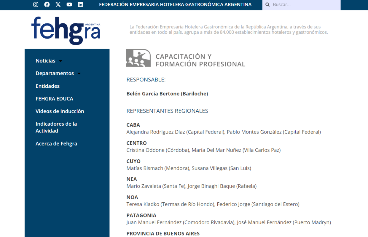Navigate to Acerca de Fehgra

56,144
